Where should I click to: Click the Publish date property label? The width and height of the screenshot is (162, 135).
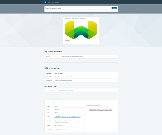[50, 129]
